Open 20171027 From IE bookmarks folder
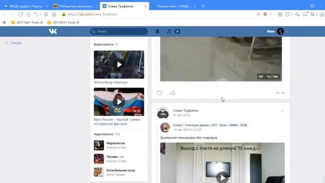Image resolution: width=325 pixels, height=183 pixels. [27, 22]
